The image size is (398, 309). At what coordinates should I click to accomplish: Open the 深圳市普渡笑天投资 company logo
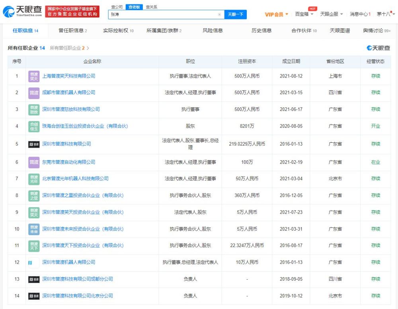[34, 212]
